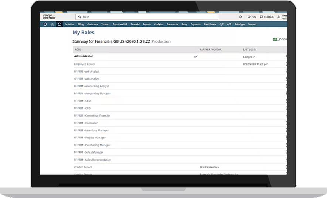Image resolution: width=327 pixels, height=198 pixels.
Task: Click the ROLE column header
Action: [78, 50]
